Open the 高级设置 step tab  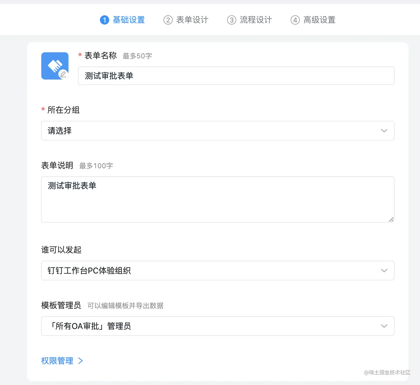[313, 20]
